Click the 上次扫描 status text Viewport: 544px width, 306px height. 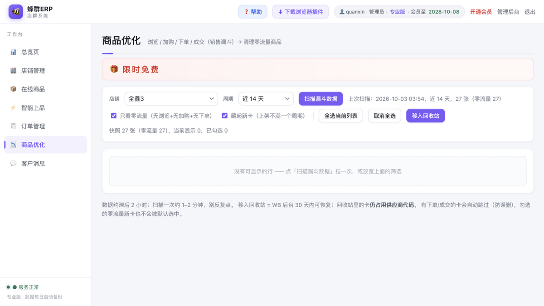click(425, 99)
